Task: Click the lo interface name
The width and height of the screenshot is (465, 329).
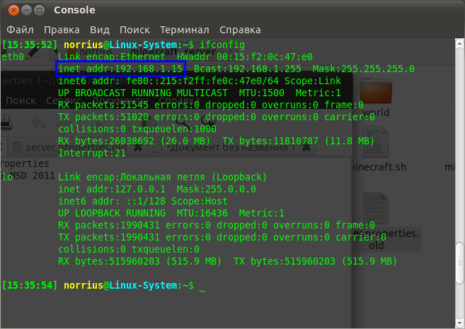Action: [7, 177]
